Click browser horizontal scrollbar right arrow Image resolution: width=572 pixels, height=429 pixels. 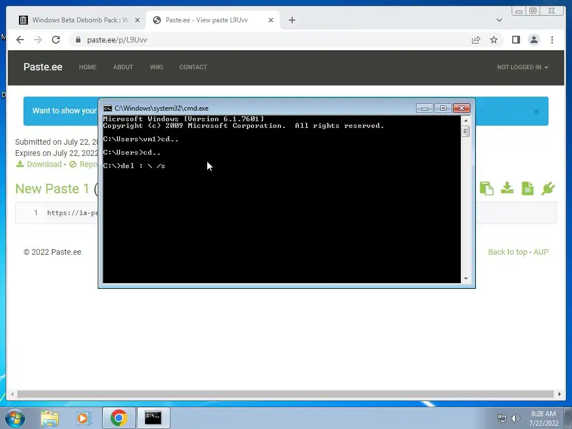(x=560, y=394)
